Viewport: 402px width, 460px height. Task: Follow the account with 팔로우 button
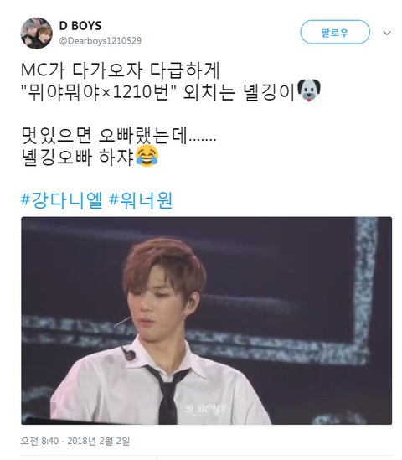(x=335, y=33)
